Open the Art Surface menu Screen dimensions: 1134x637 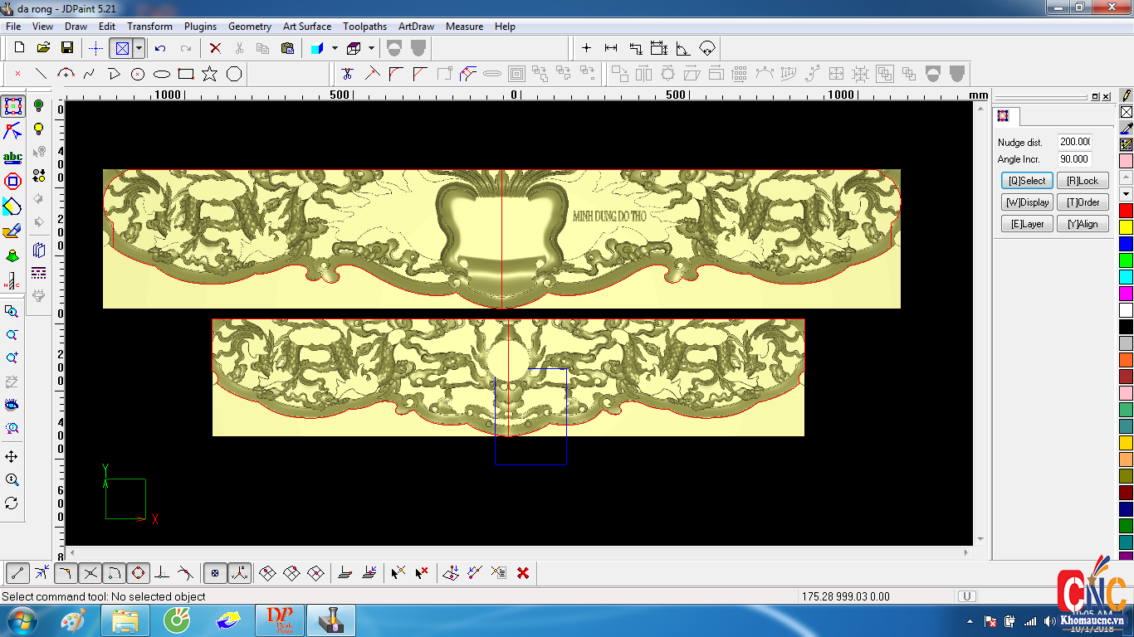coord(307,27)
